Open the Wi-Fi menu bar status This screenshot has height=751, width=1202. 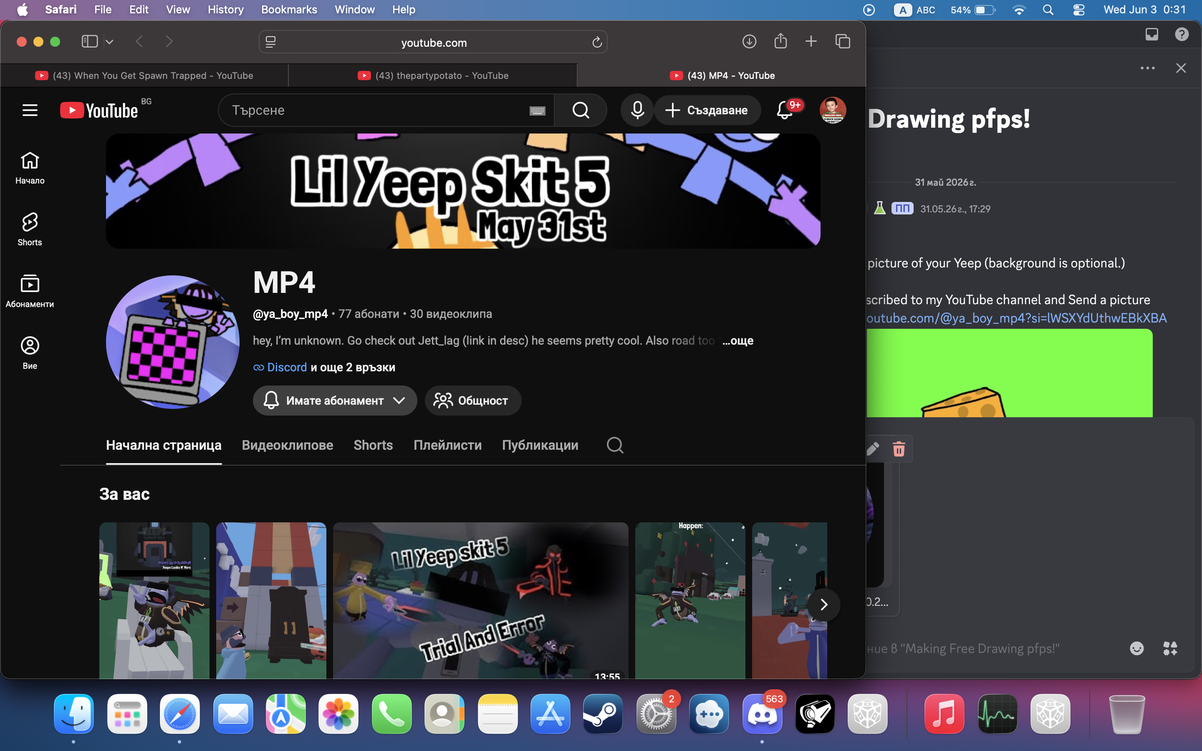(1019, 10)
